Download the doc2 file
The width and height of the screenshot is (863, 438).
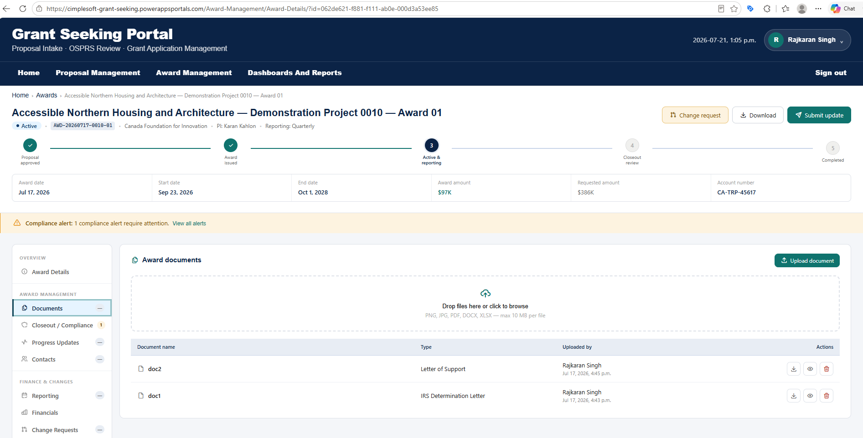[x=794, y=369]
